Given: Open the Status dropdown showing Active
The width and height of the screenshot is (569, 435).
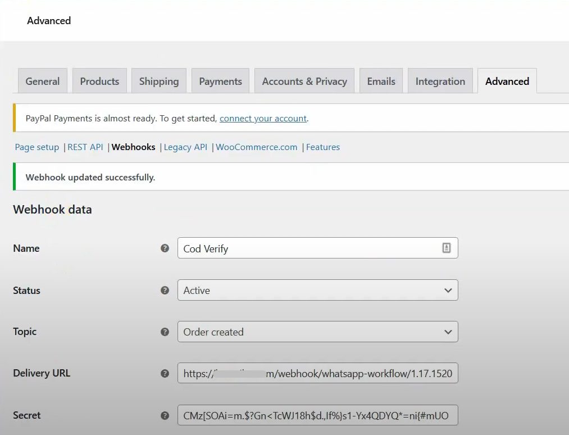Looking at the screenshot, I should (x=317, y=291).
